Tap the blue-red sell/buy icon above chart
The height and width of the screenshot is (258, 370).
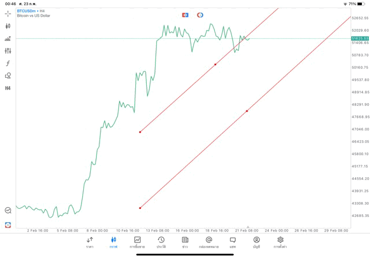[x=185, y=15]
